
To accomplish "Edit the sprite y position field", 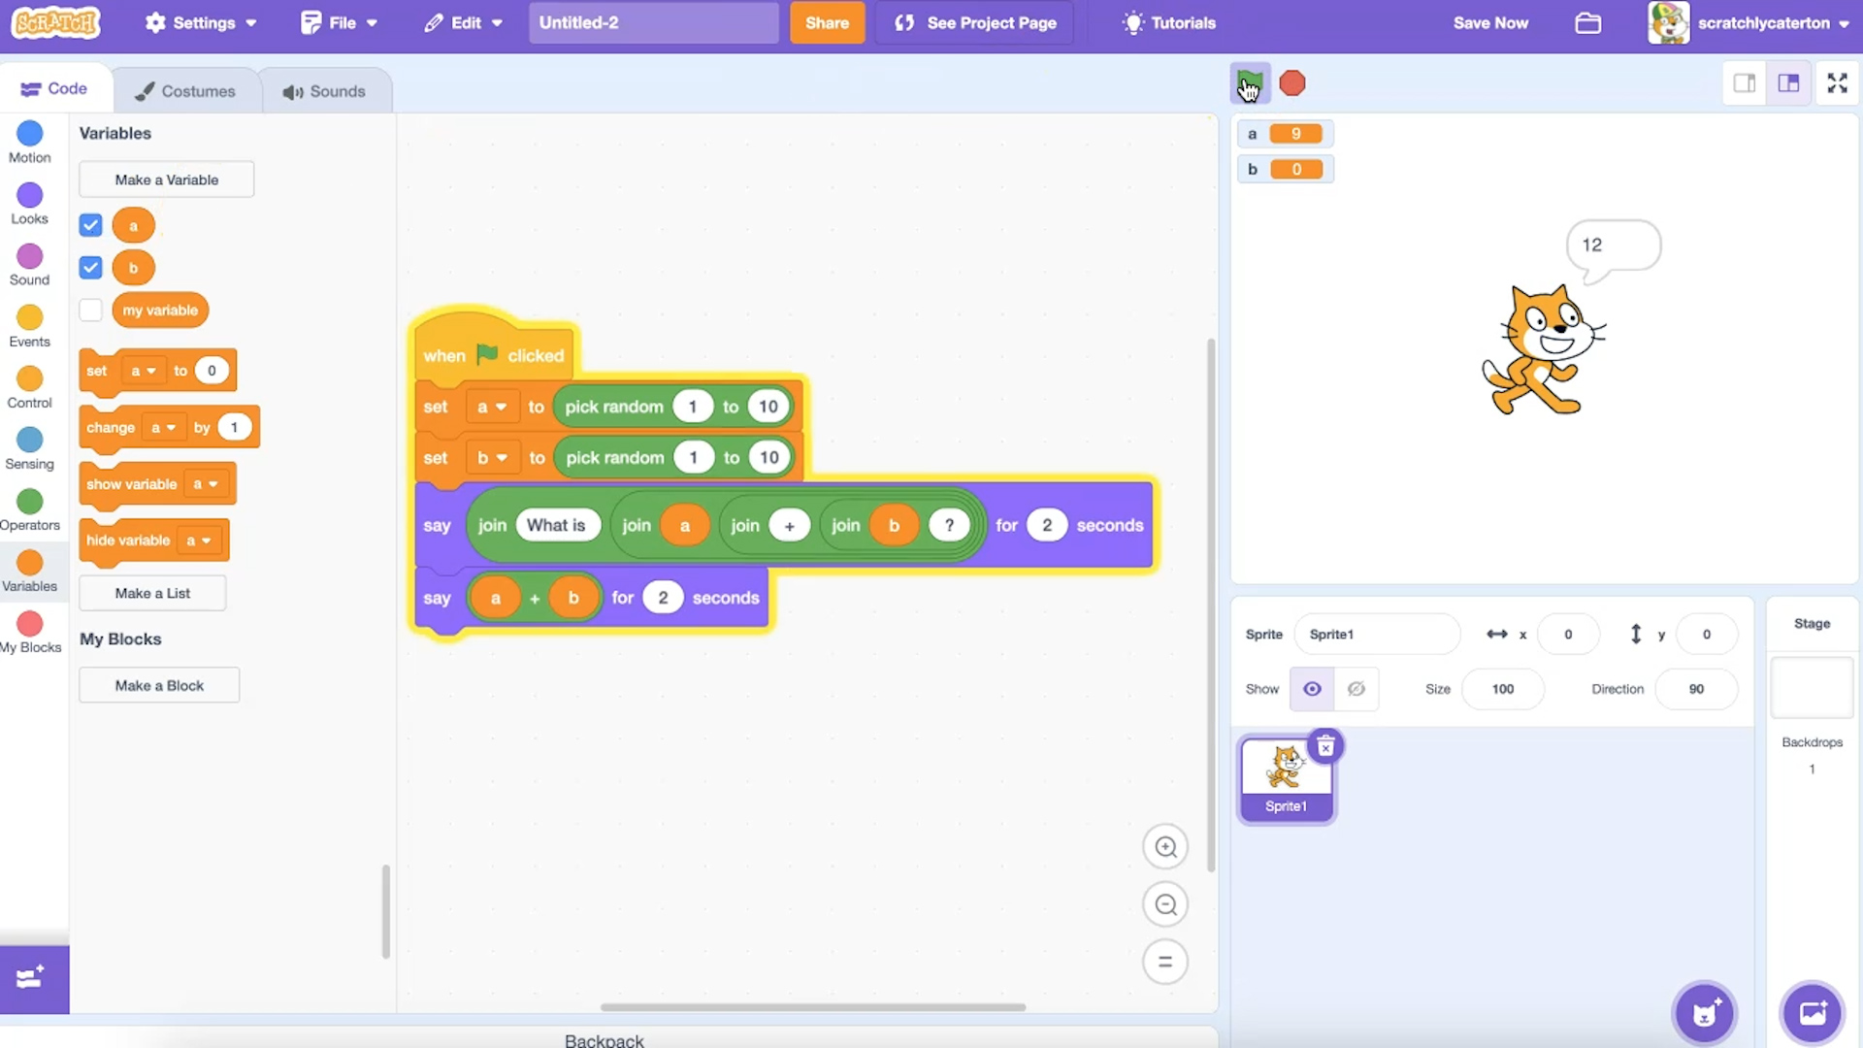I will (1707, 635).
